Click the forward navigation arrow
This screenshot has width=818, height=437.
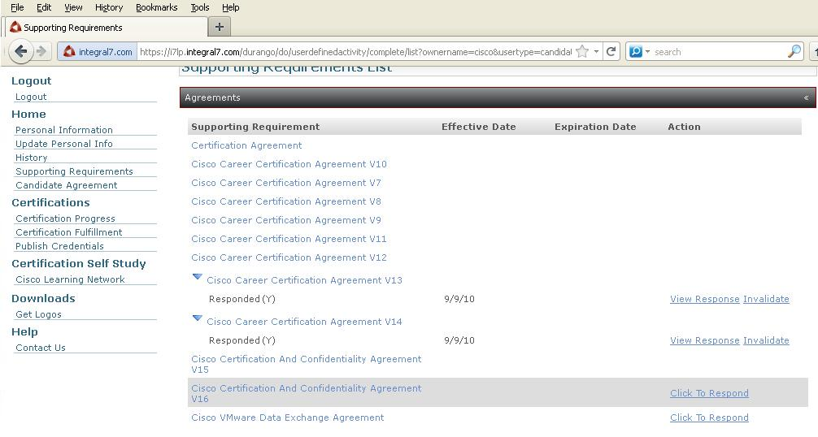click(41, 51)
